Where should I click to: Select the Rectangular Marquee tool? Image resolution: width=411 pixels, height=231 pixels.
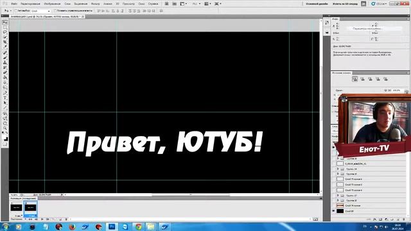(x=5, y=27)
